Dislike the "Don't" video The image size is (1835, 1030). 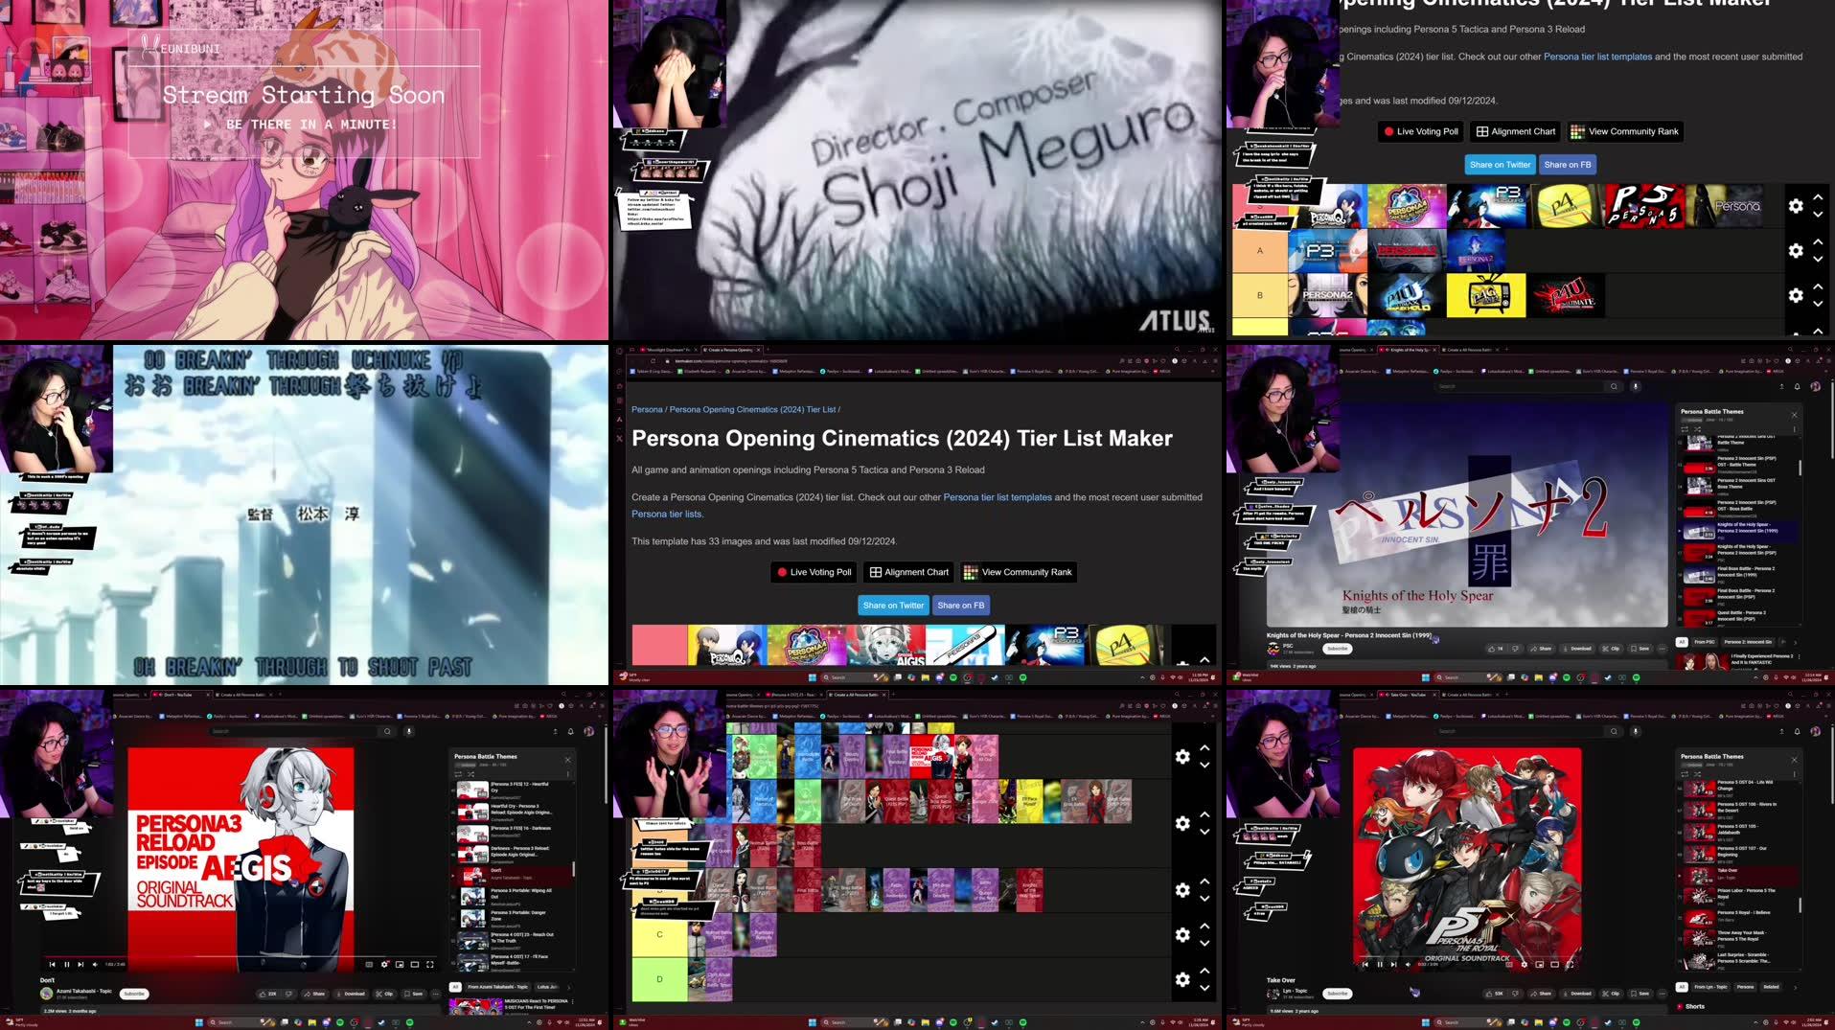[288, 994]
